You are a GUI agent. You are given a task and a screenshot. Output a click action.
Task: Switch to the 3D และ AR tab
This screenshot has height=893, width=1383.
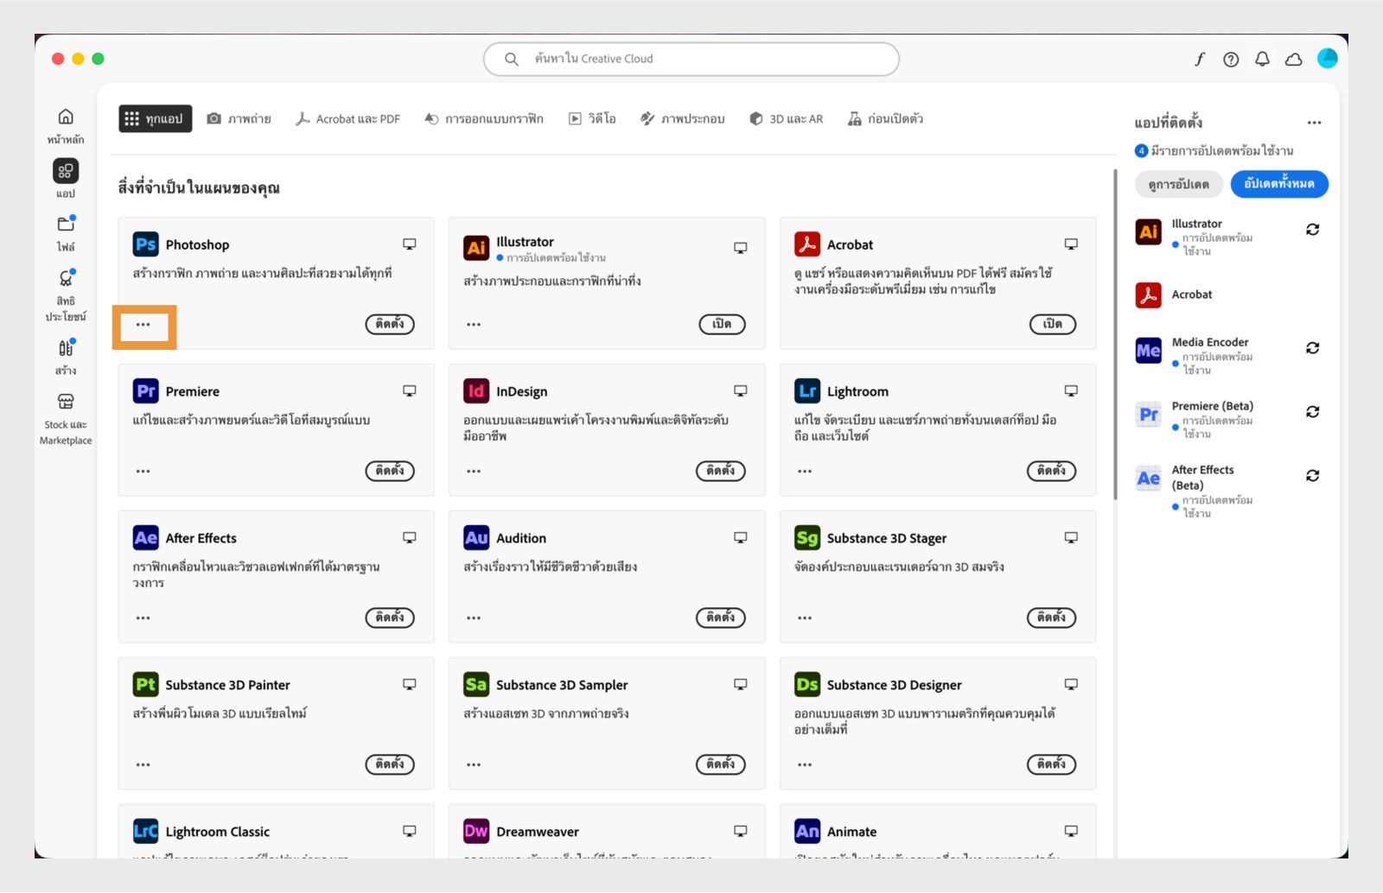787,119
